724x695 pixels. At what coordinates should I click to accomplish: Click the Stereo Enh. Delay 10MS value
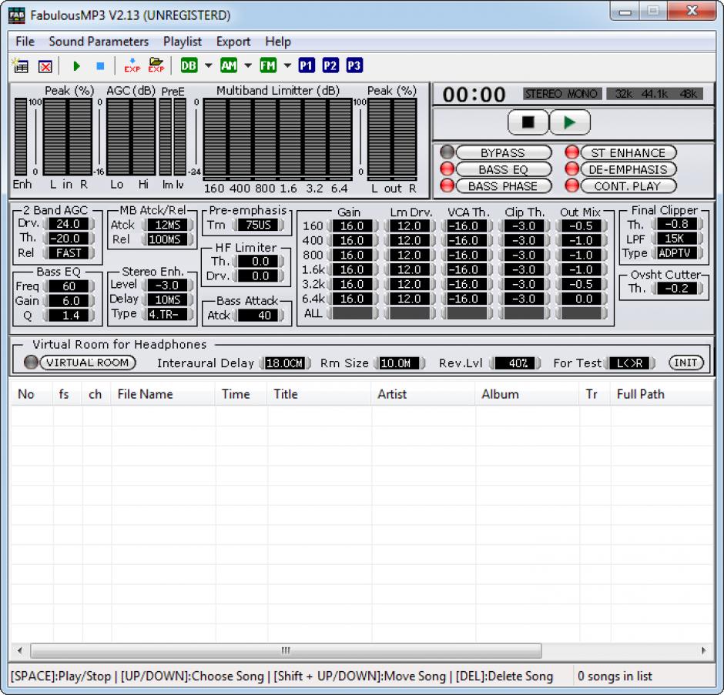168,300
